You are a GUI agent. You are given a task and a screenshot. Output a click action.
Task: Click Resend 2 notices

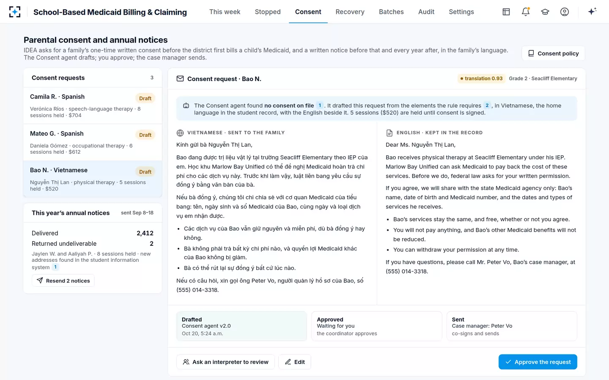63,281
